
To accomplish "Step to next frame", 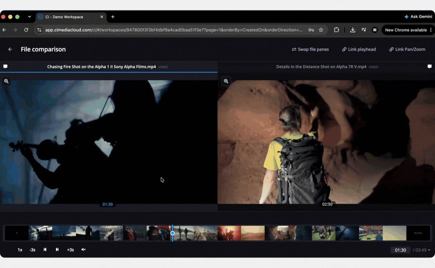I will pos(57,250).
